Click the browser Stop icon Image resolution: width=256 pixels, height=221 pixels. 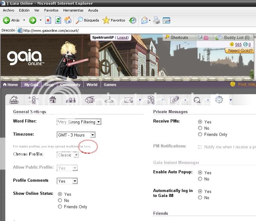coord(48,21)
